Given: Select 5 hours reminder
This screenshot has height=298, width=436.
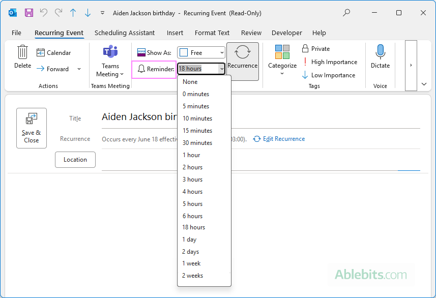Looking at the screenshot, I should click(x=204, y=204).
